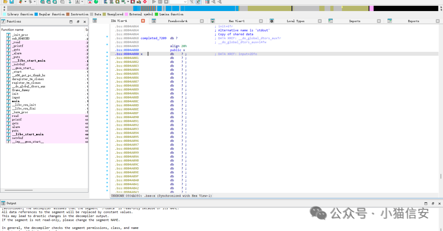Click address .bss:0804A090 in the listing
Viewport: 443px width, 231px height.
coord(127,117)
